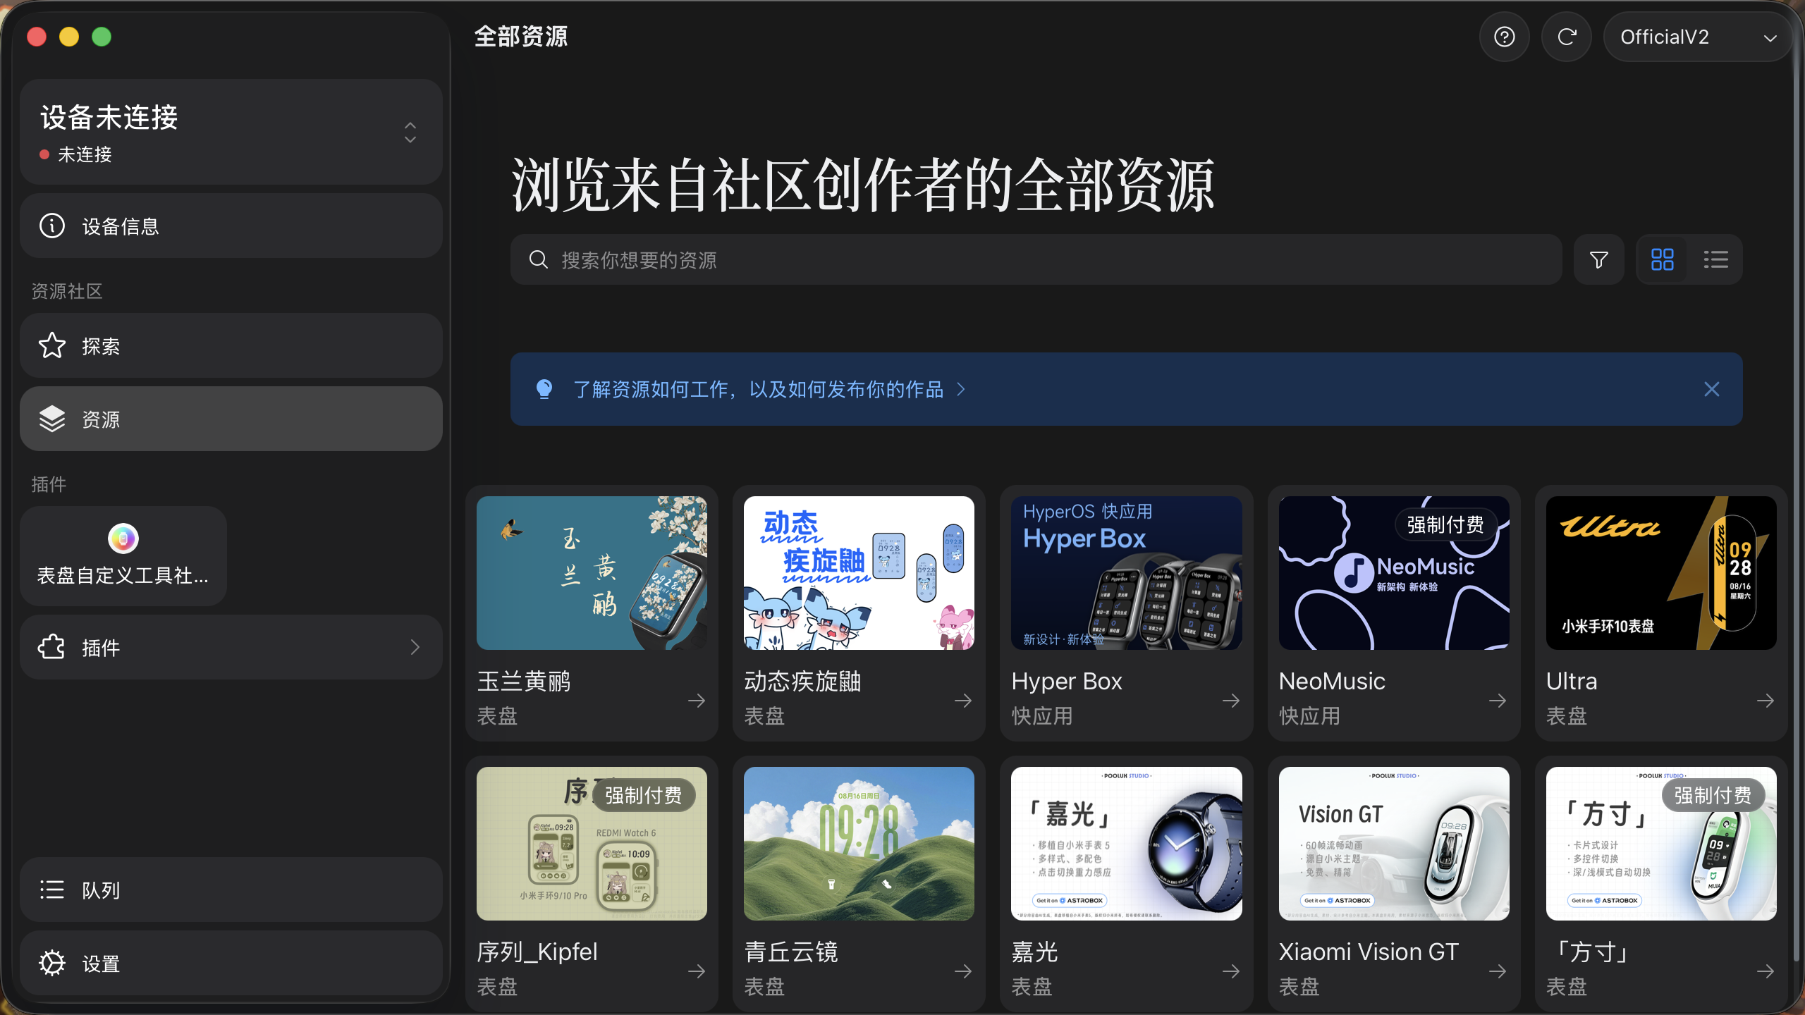The image size is (1805, 1015).
Task: Click the search magnifier icon
Action: pyautogui.click(x=539, y=259)
